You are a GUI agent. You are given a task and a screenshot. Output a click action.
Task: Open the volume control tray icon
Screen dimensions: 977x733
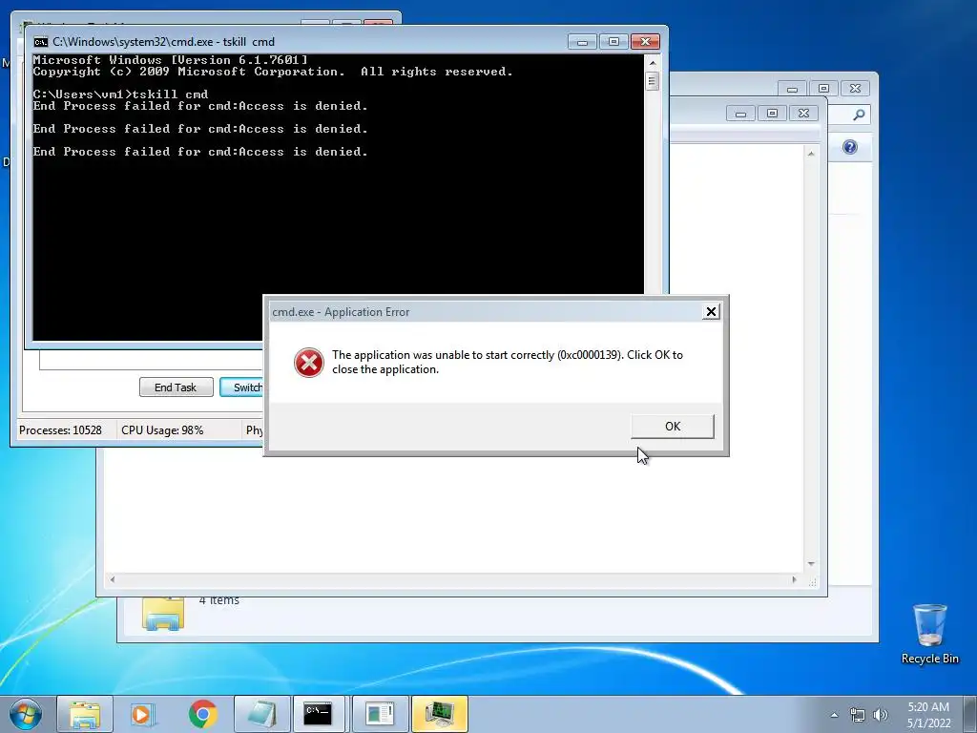pyautogui.click(x=881, y=715)
